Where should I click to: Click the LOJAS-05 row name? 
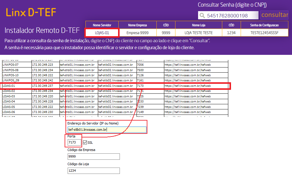9,107
